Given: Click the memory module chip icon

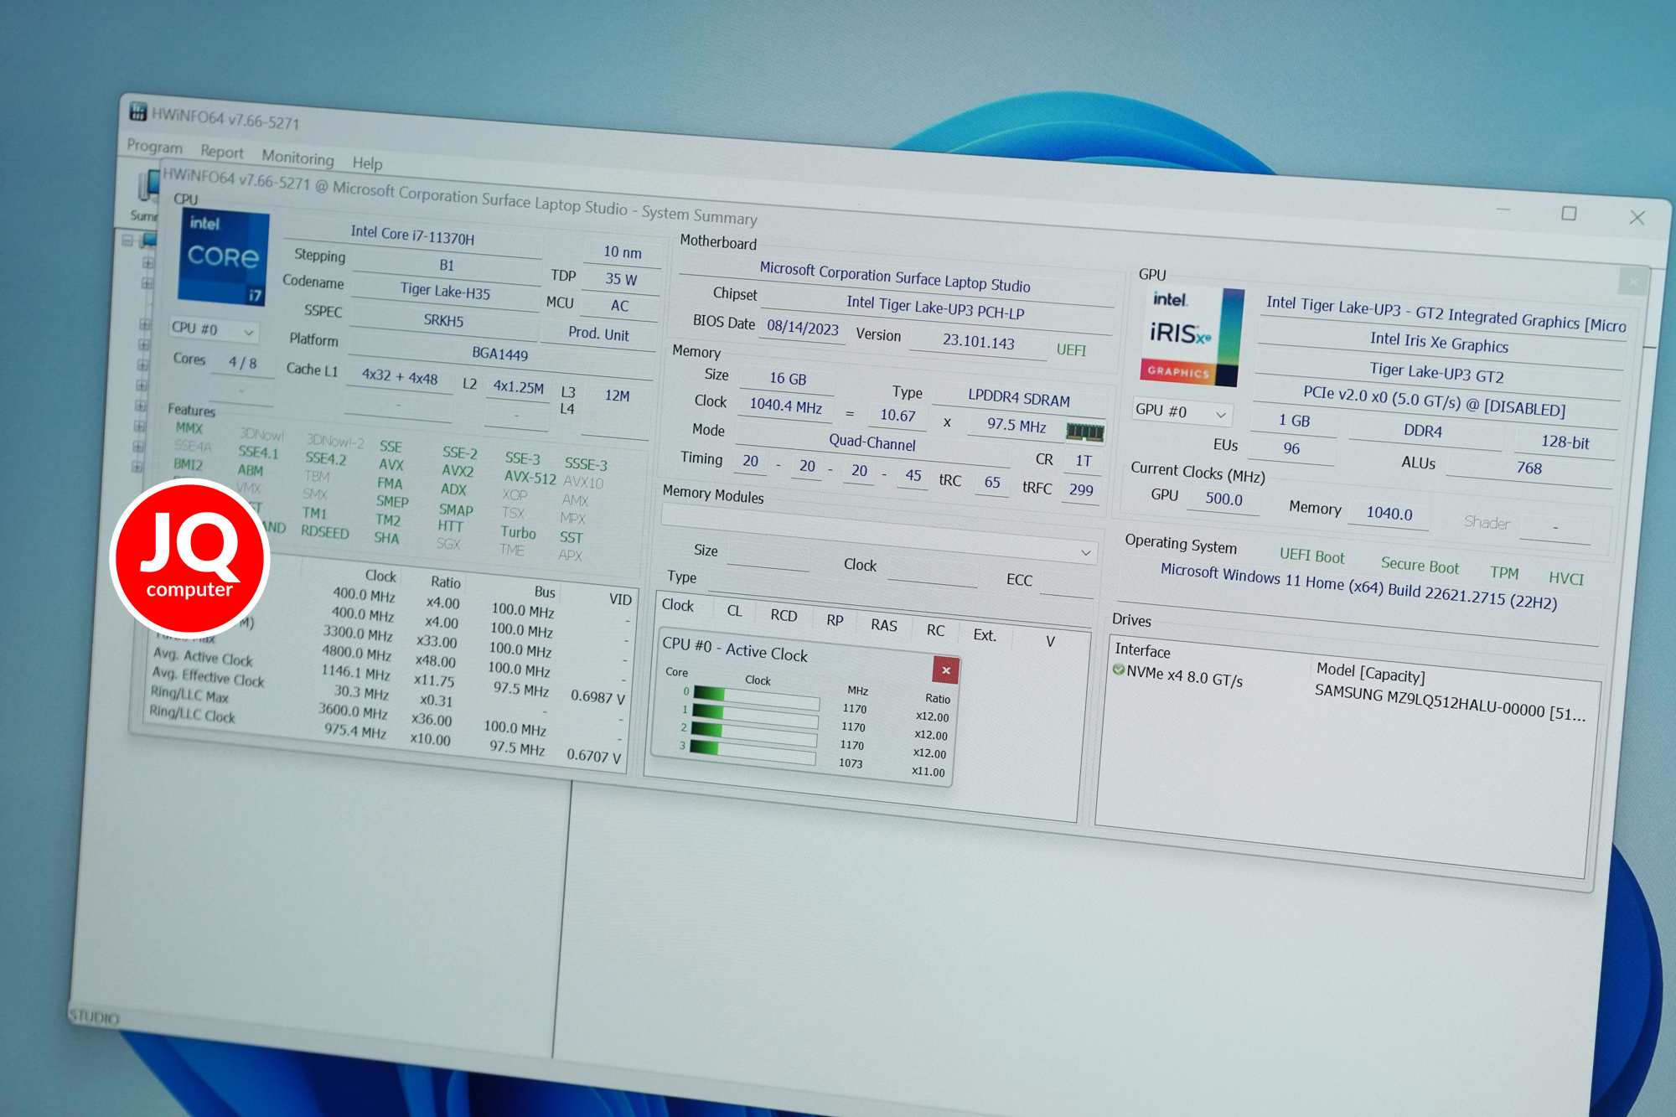Looking at the screenshot, I should point(1084,432).
